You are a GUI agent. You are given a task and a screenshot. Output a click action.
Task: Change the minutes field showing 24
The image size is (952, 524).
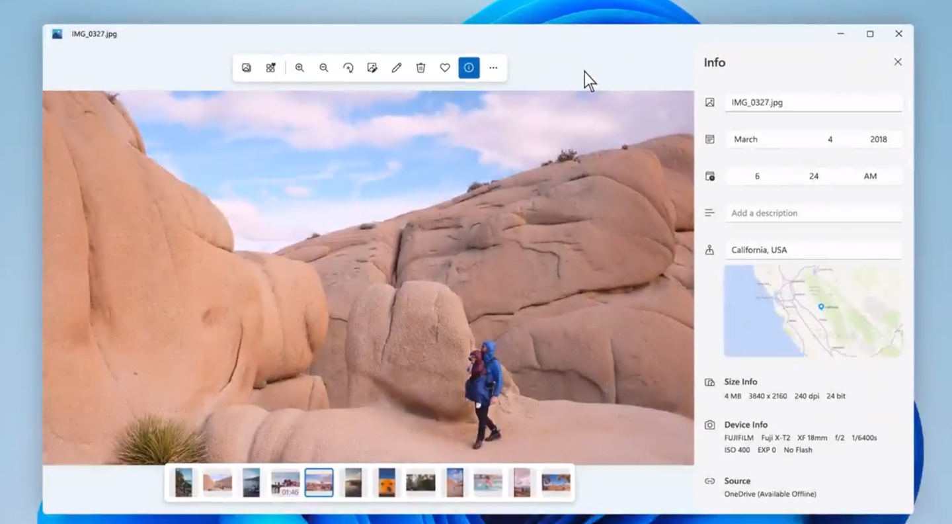pos(814,176)
